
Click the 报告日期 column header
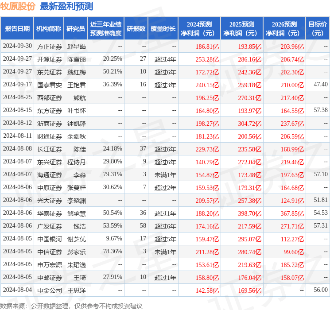click(x=17, y=28)
